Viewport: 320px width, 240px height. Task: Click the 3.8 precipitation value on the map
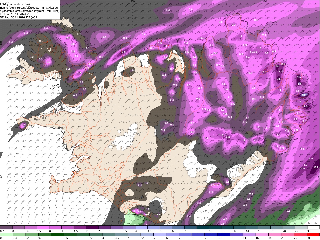(x=300, y=84)
